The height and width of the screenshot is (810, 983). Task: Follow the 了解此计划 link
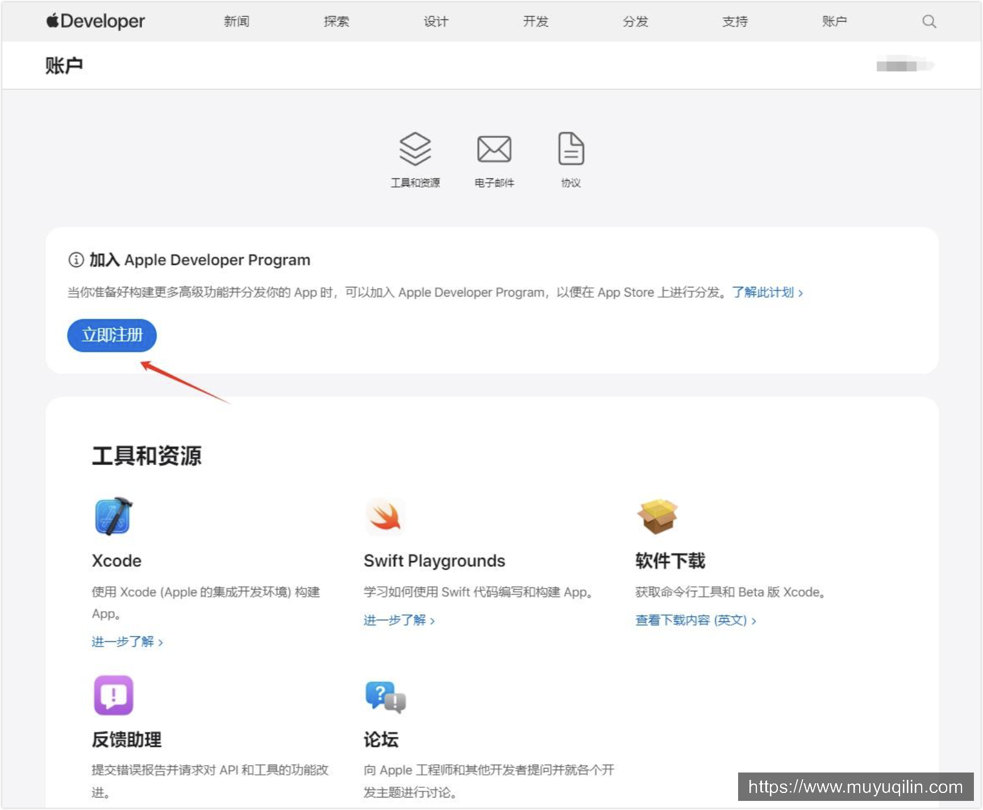(767, 293)
